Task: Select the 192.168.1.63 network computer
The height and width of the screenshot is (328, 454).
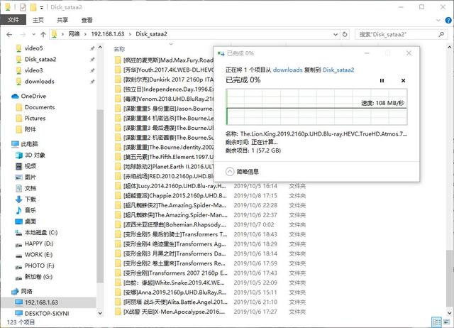Action: coord(41,302)
